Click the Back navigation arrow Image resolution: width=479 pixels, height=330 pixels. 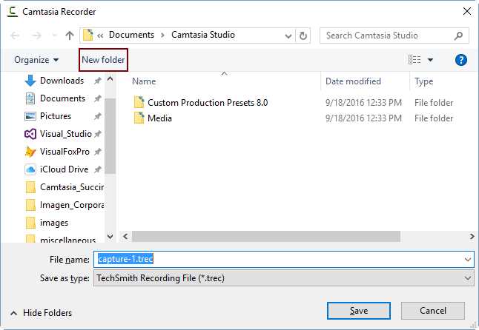pos(15,36)
